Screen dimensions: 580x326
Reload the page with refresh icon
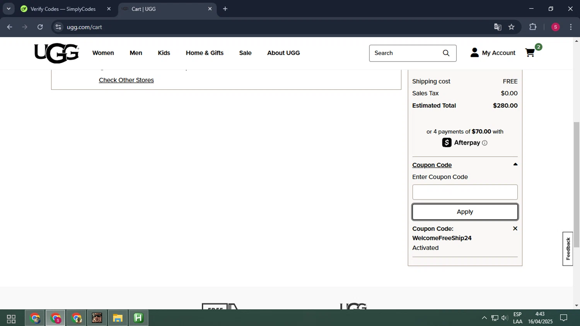pyautogui.click(x=40, y=27)
